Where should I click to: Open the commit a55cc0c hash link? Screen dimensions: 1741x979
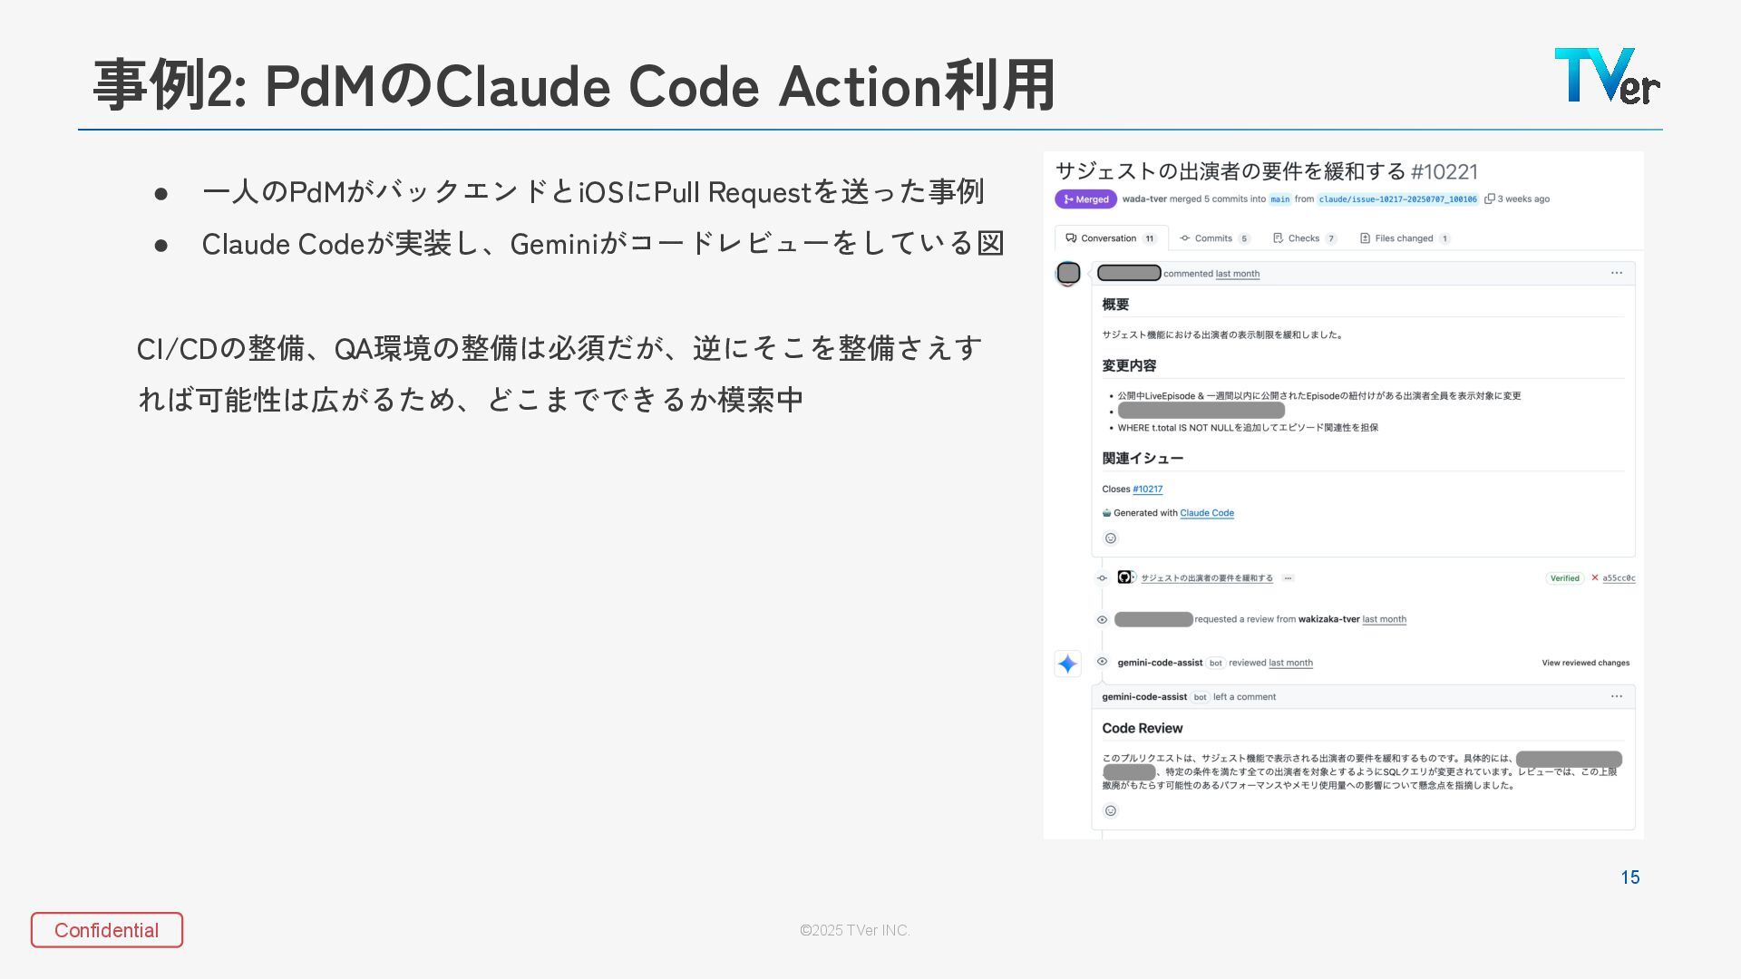click(1619, 578)
